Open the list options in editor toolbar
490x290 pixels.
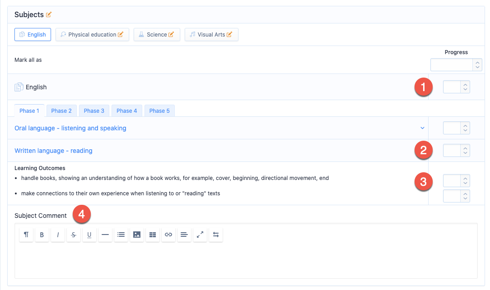coord(121,235)
